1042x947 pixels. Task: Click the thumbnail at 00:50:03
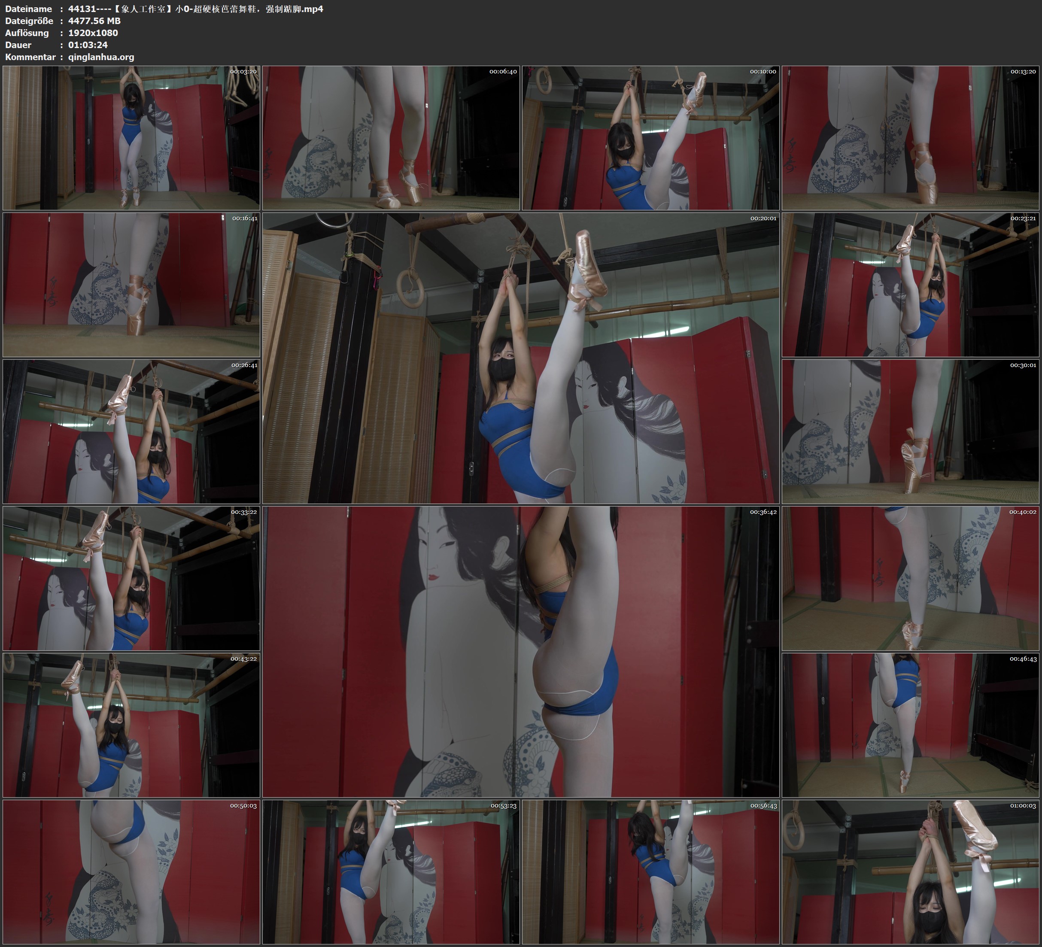click(x=131, y=871)
